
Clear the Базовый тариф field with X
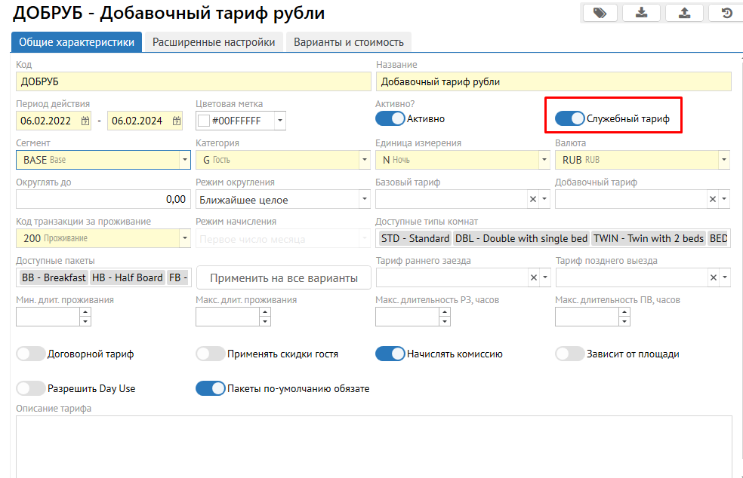[x=532, y=199]
